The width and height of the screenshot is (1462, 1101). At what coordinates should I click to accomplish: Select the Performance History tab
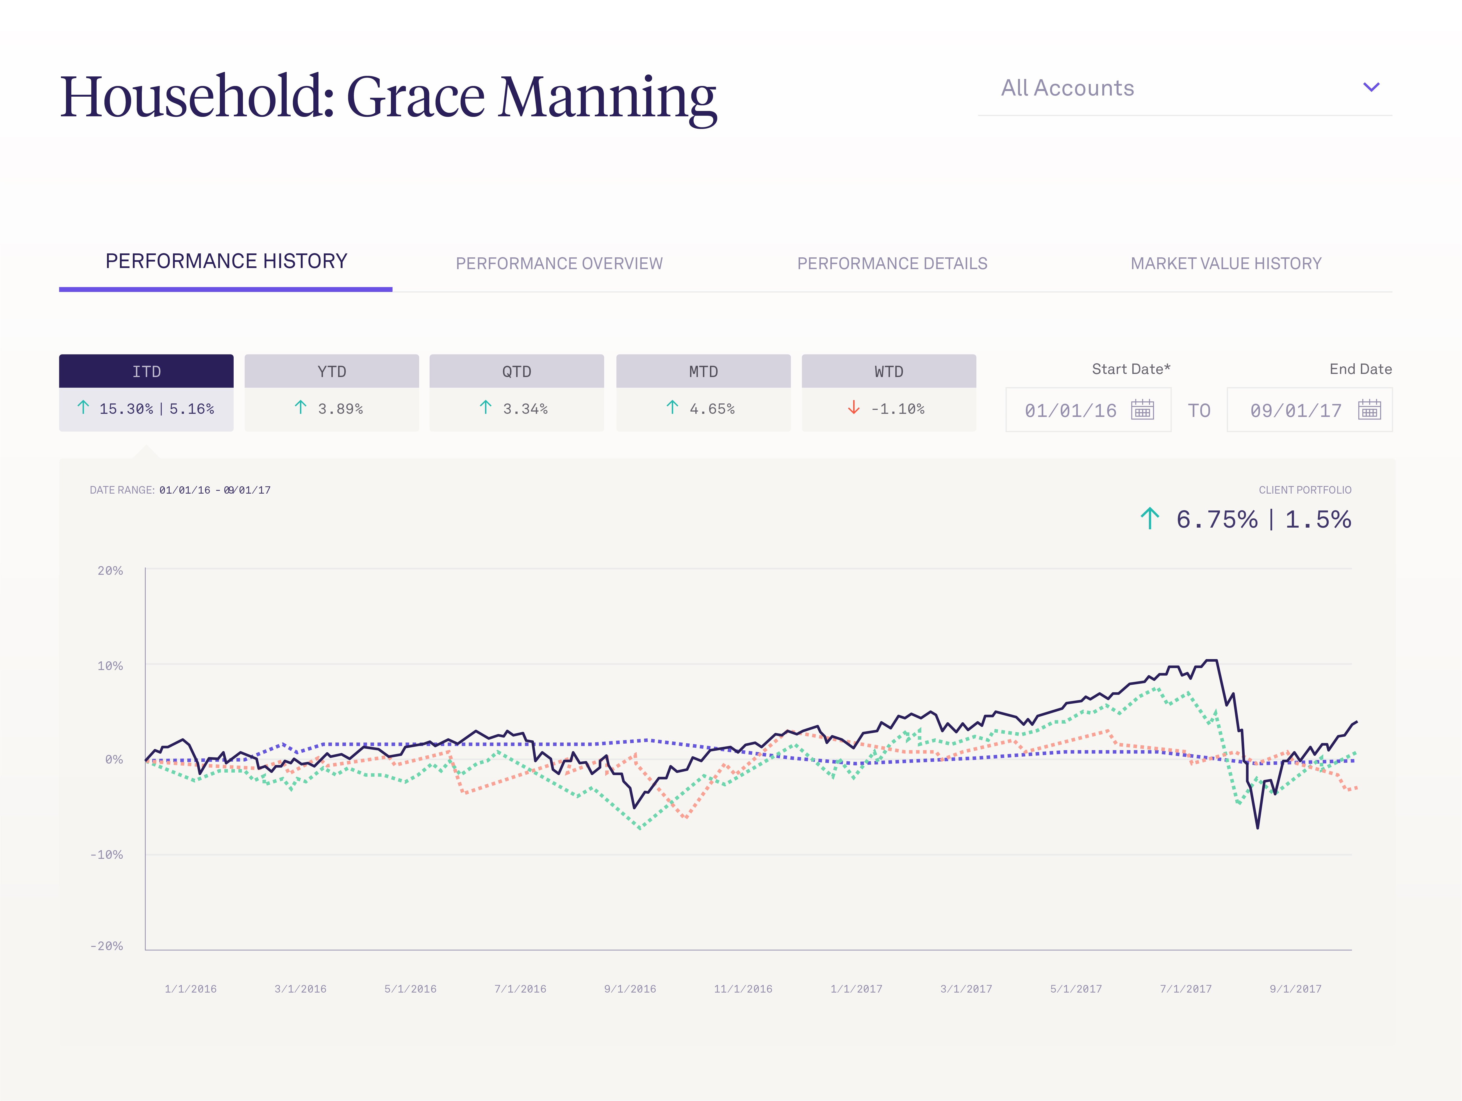[226, 261]
